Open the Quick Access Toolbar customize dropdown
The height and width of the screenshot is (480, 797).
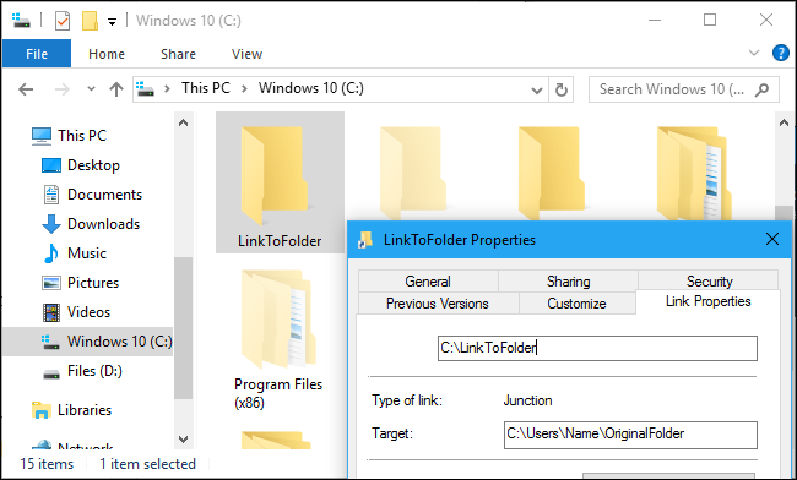coord(111,20)
